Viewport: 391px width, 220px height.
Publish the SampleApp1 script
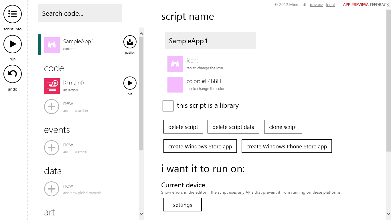130,42
